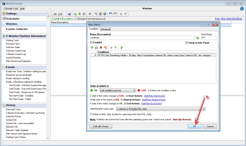246x146 pixels.
Task: Open the edit watch tool icon in main toolbar
Action: click(96, 14)
